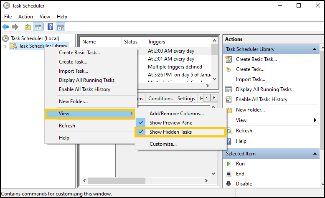
Task: Click the Create Task icon in Actions pane
Action: pos(229,69)
